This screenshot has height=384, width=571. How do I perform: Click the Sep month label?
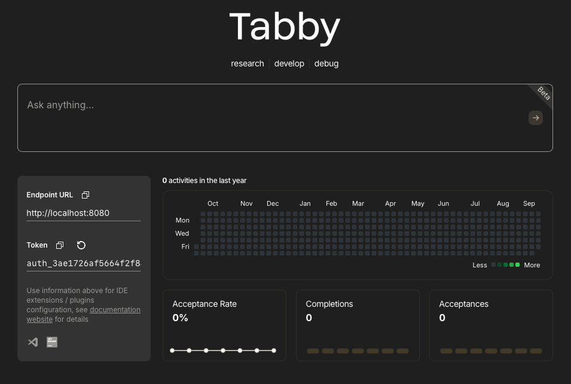click(529, 203)
